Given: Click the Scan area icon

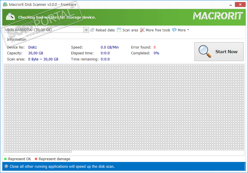Looking at the screenshot, I should click(119, 30).
